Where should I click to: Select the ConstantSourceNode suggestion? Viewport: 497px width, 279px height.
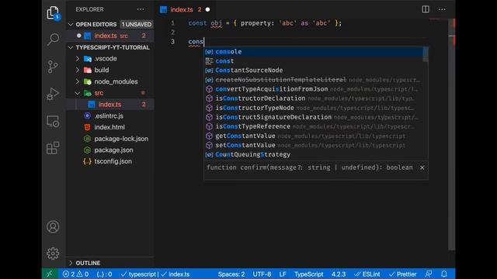pos(313,71)
